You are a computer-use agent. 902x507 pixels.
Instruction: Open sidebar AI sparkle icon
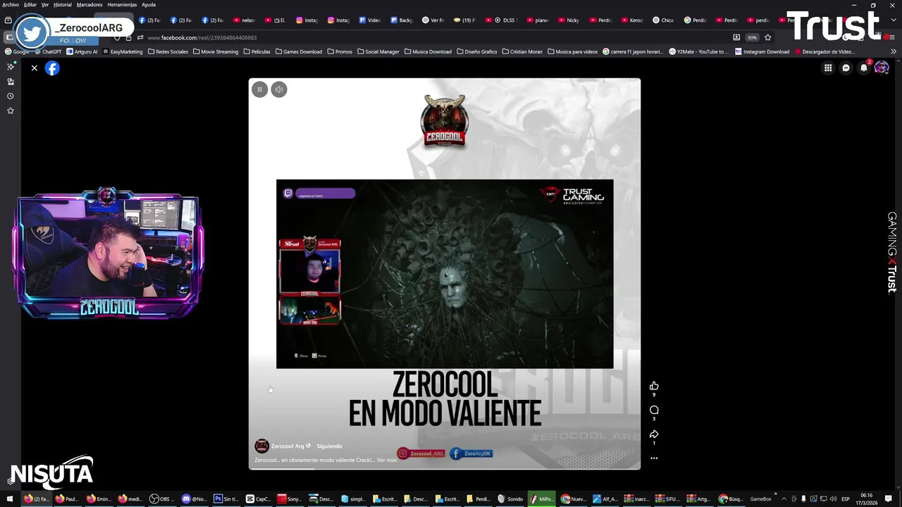[x=11, y=66]
